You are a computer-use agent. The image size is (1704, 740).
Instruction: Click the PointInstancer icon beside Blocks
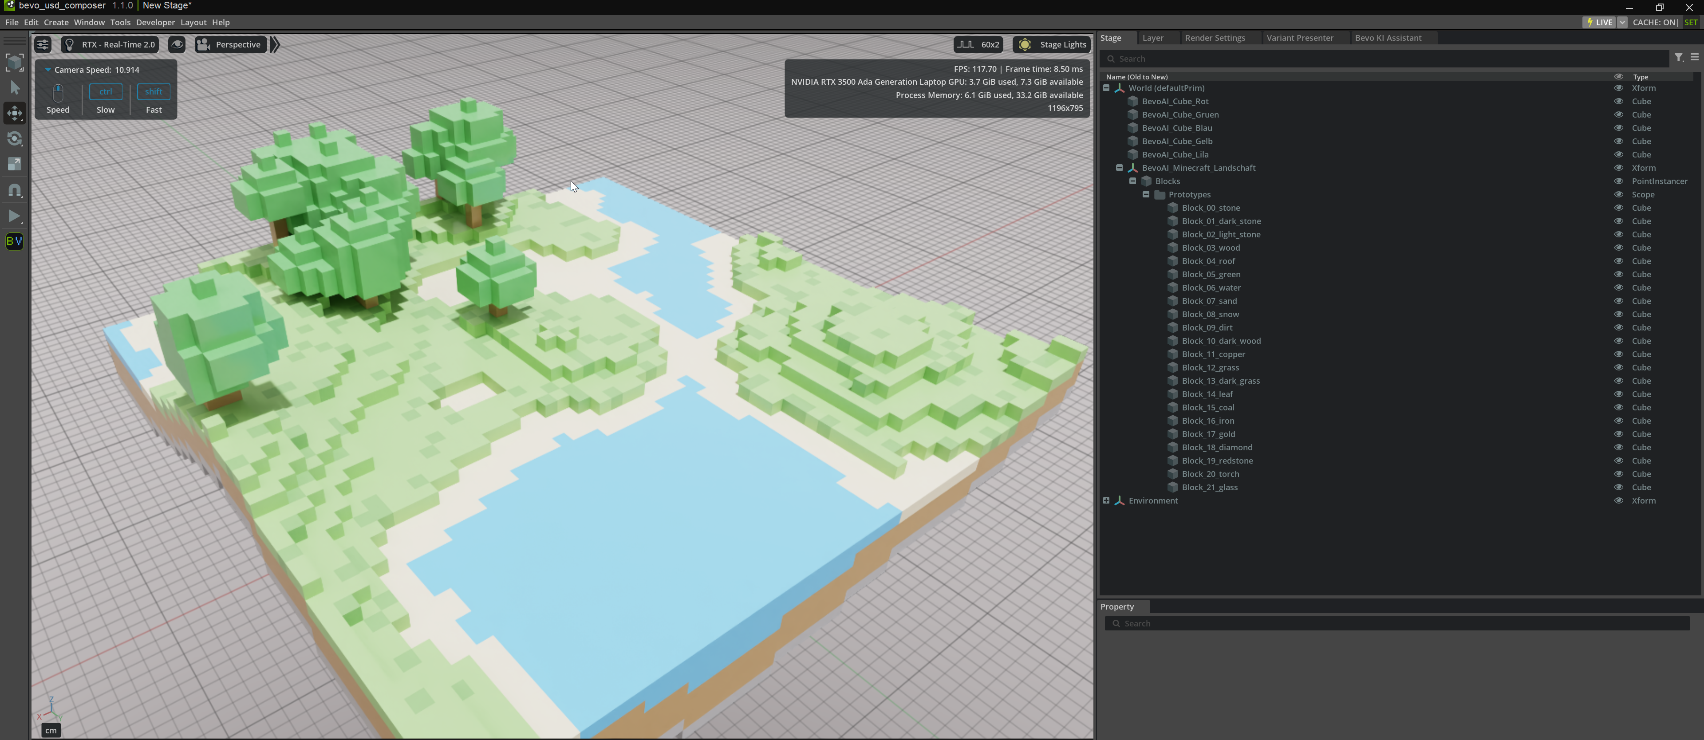[1146, 181]
